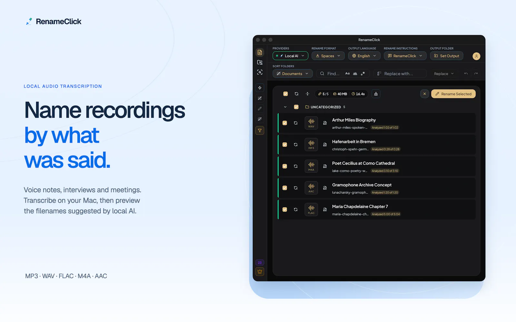This screenshot has width=516, height=322.
Task: Toggle case sensitive Aa search option
Action: [347, 74]
